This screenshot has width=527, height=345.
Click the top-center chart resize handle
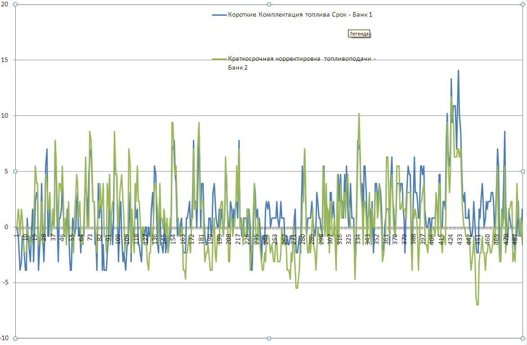[269, 4]
